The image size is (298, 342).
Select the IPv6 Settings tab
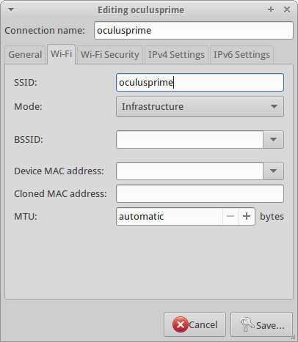tap(241, 55)
